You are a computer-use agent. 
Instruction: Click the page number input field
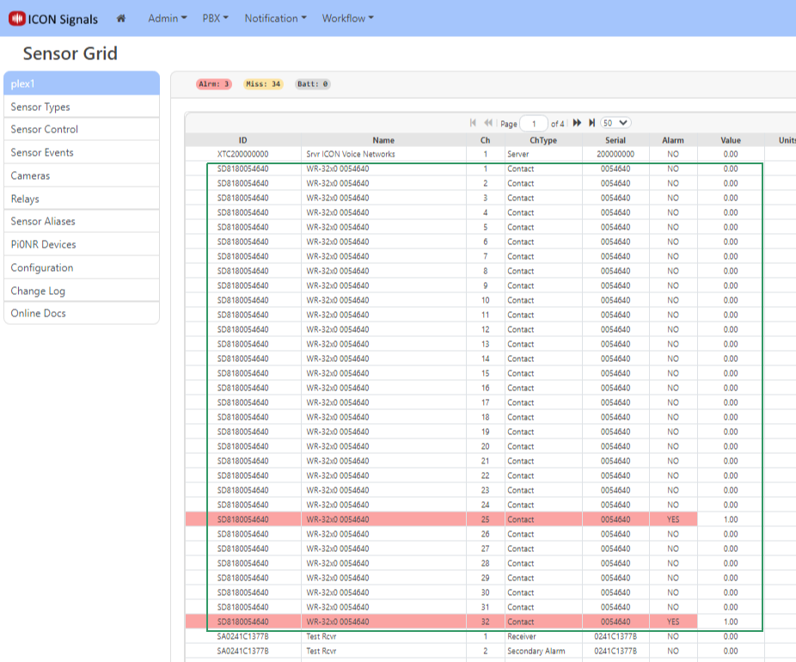[x=534, y=125]
